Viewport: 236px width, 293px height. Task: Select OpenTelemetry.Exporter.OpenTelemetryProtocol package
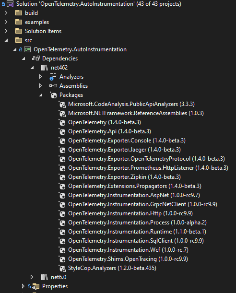click(x=146, y=159)
